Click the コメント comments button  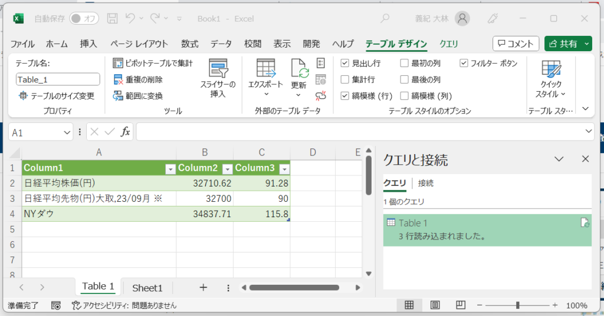516,44
